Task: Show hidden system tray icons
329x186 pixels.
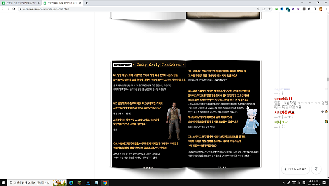Action: point(284,183)
